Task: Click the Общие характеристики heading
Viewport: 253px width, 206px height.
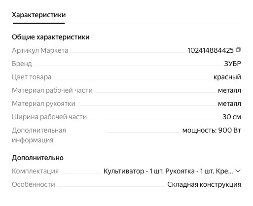Action: coord(51,37)
